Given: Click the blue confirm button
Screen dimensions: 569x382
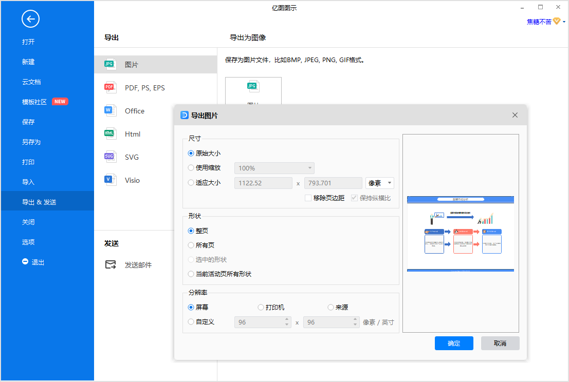Looking at the screenshot, I should (454, 343).
